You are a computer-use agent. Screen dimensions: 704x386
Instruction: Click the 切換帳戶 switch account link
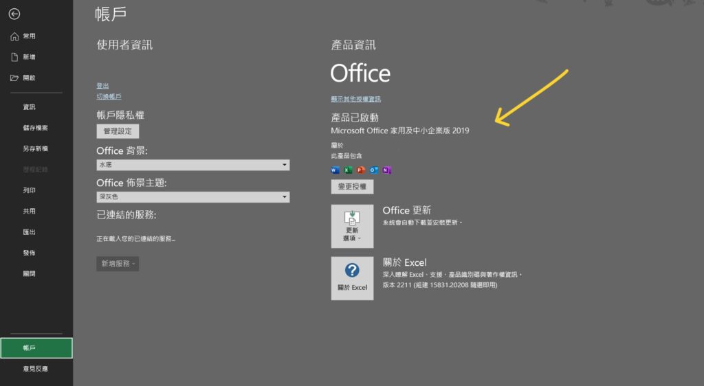(x=109, y=96)
